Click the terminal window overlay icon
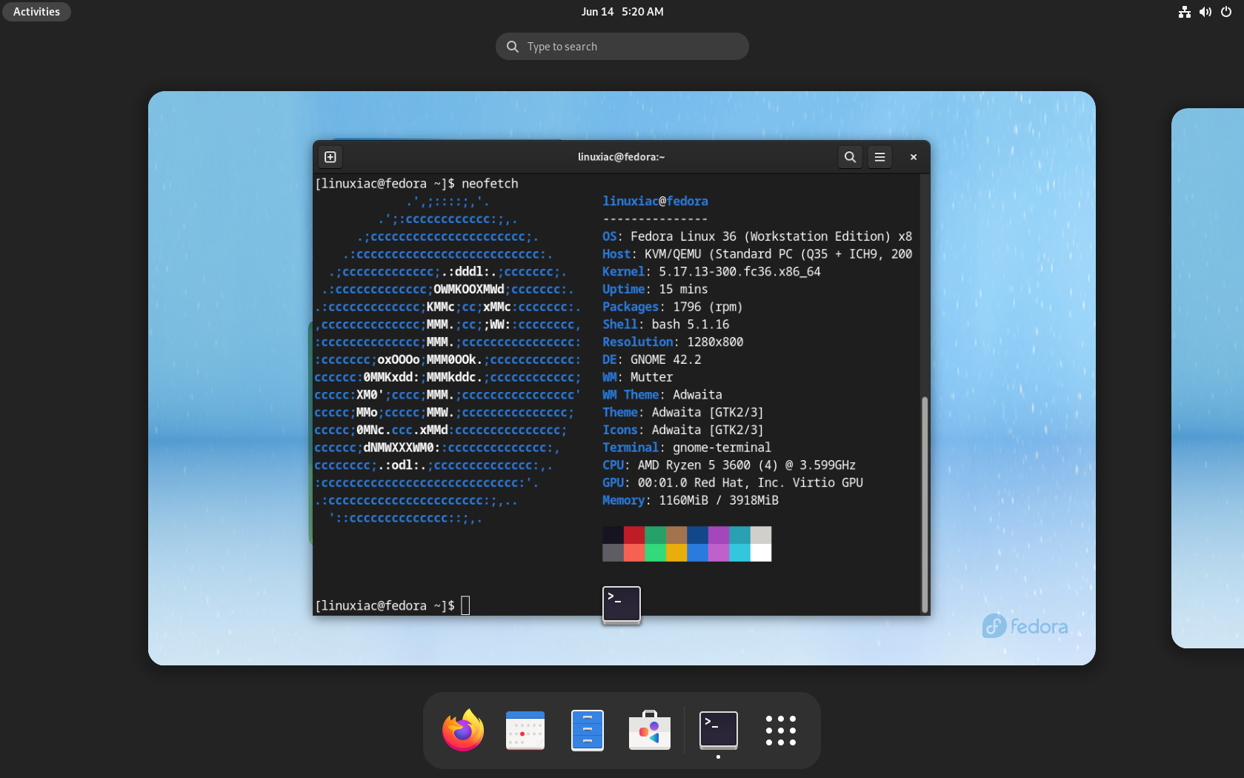1244x778 pixels. [x=622, y=605]
